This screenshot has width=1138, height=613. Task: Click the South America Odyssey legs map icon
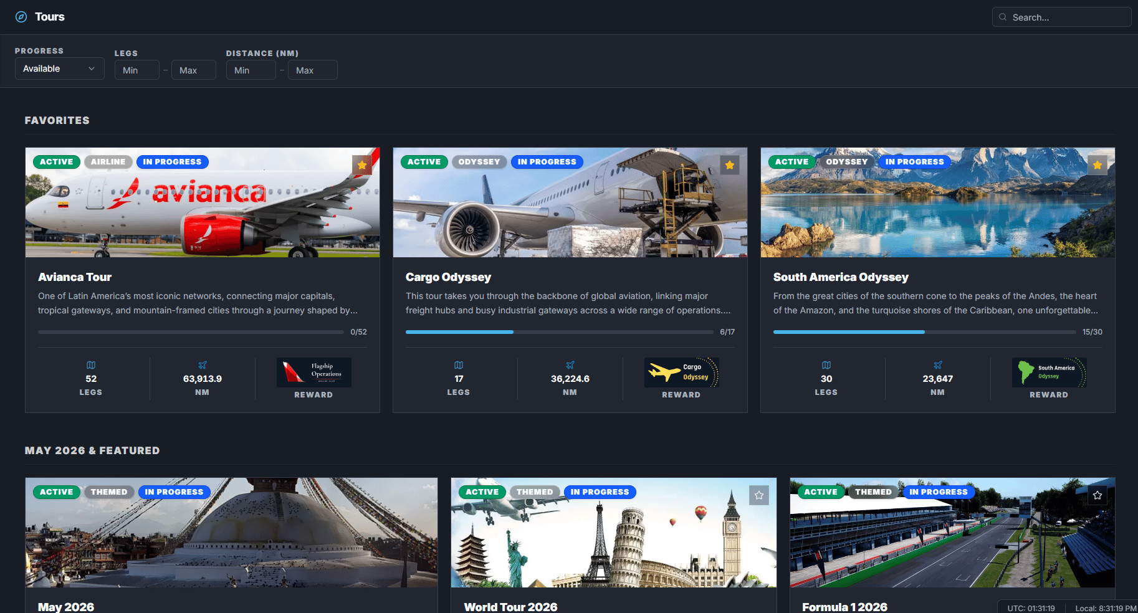tap(826, 365)
